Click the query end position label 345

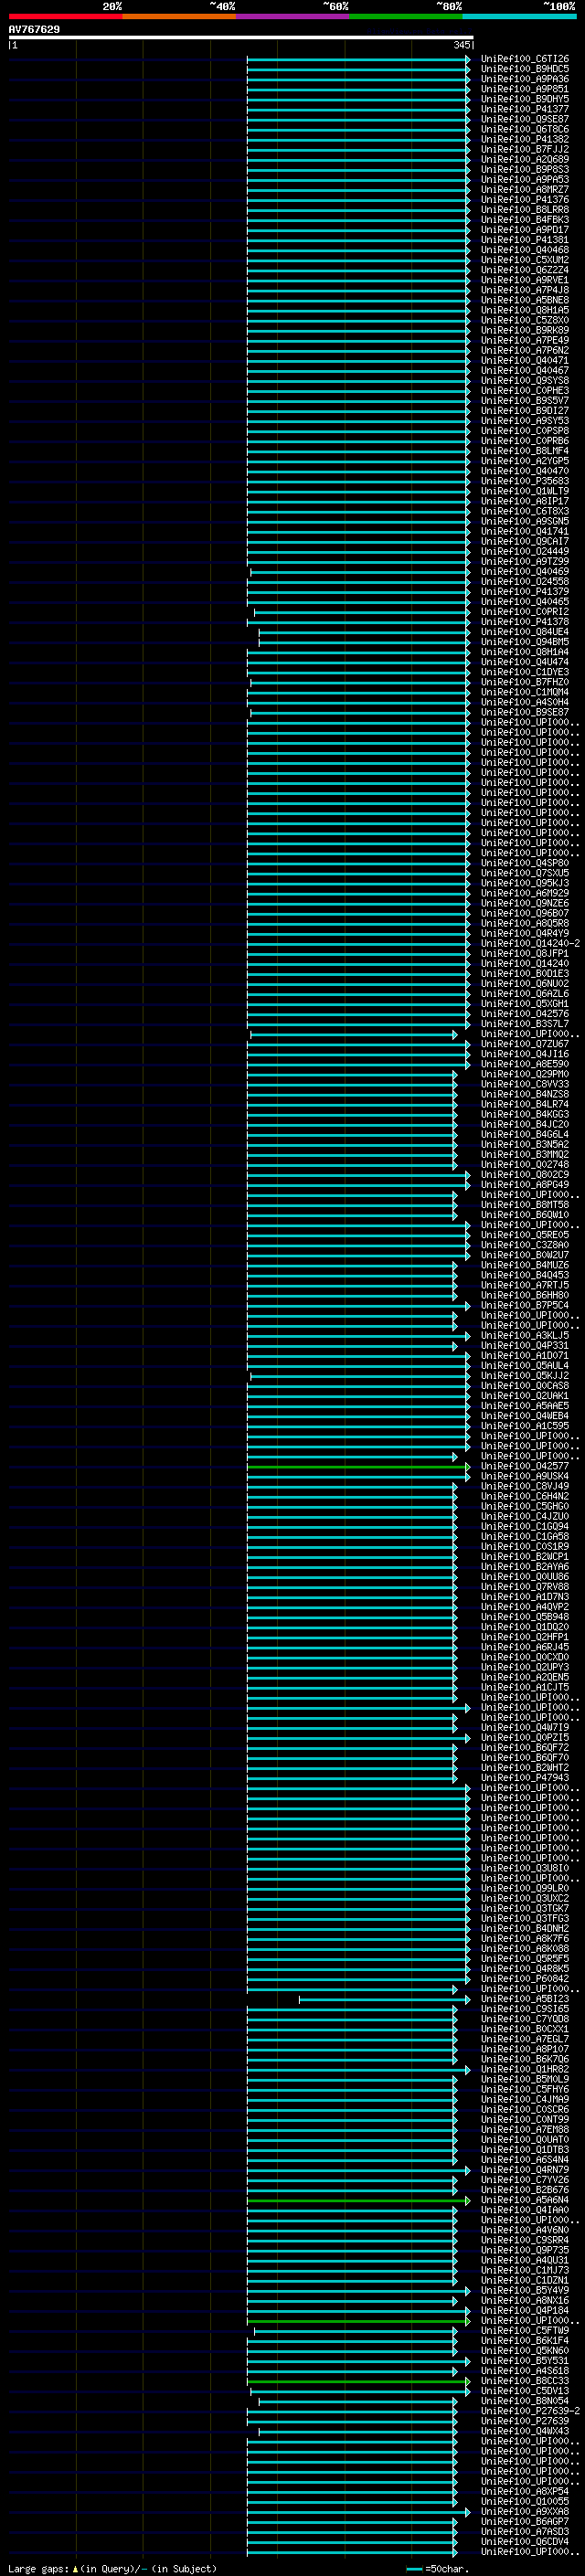pos(462,46)
